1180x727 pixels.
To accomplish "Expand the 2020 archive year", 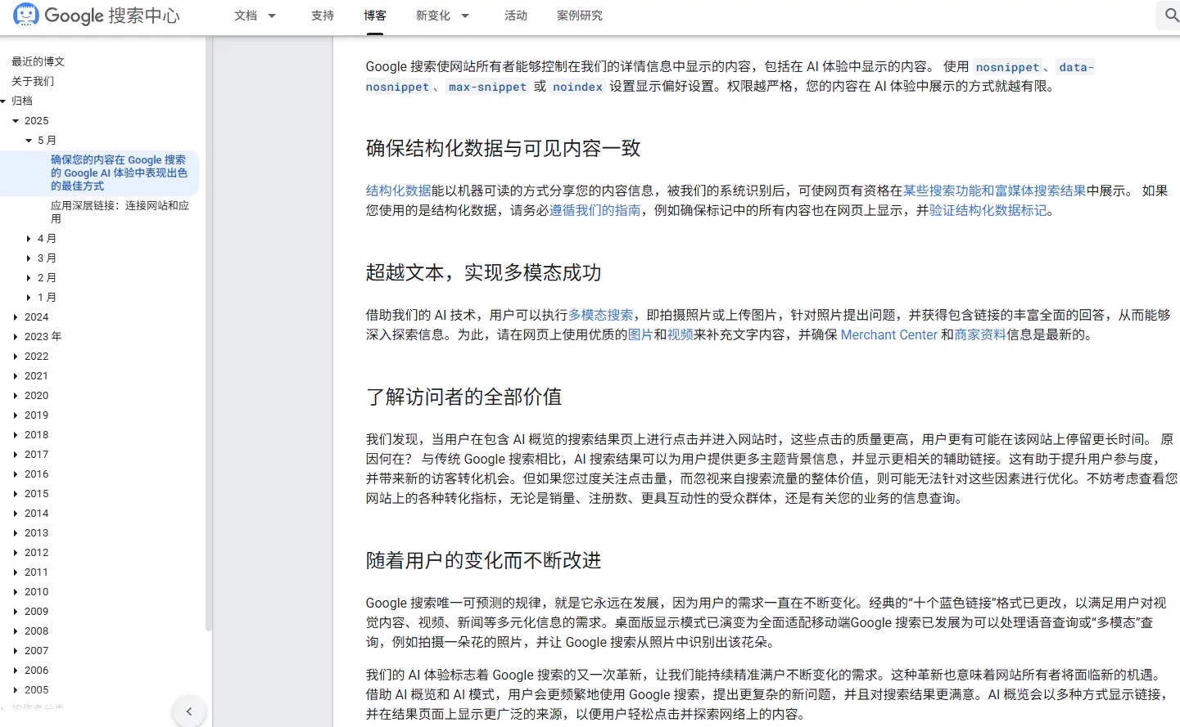I will (x=16, y=395).
